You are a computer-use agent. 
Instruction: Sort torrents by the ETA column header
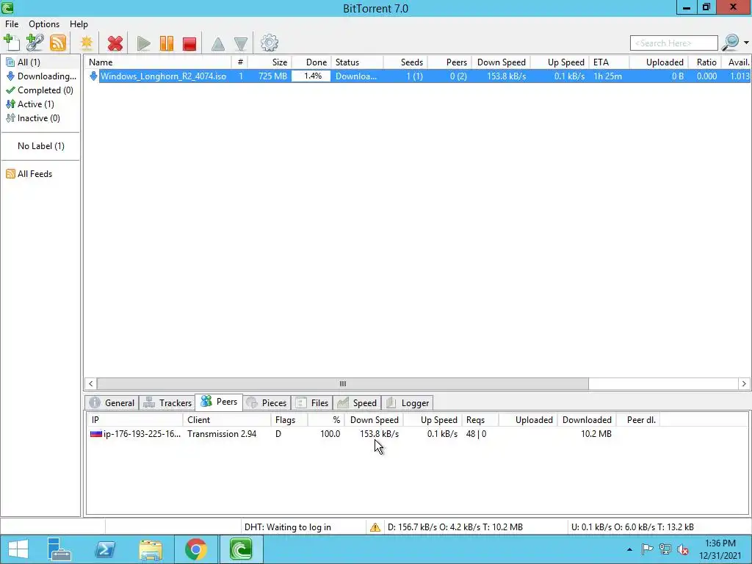point(610,62)
